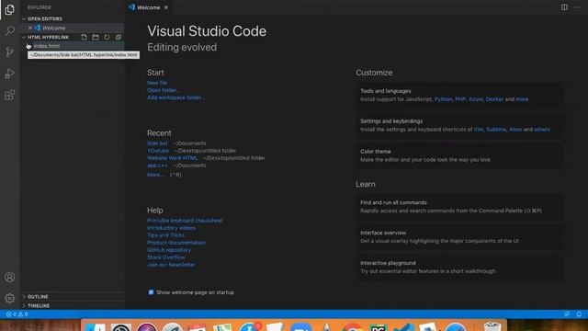Click Refresh Explorer icon
This screenshot has height=331, width=588.
107,37
